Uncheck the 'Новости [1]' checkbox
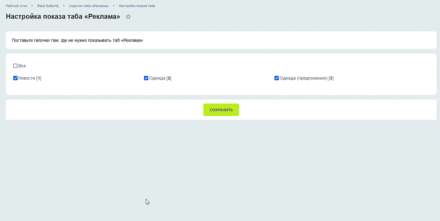This screenshot has width=440, height=221. pyautogui.click(x=15, y=78)
